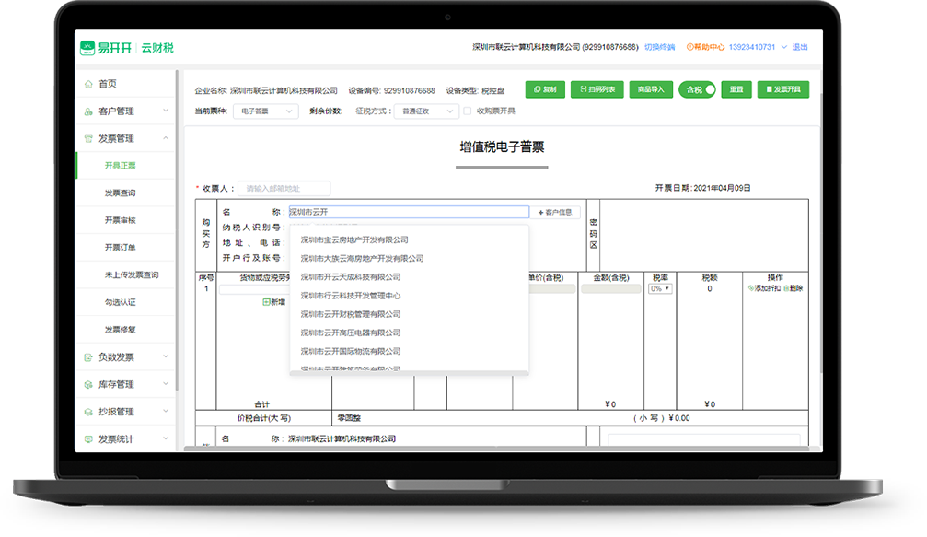
Task: Go to 发票查询 menu item
Action: 125,193
